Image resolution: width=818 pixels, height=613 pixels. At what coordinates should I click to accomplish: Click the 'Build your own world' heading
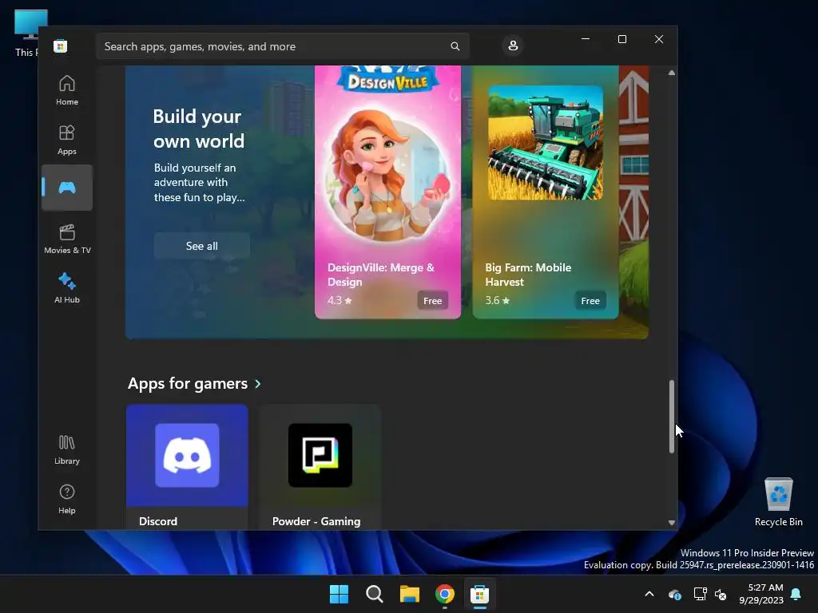pyautogui.click(x=198, y=129)
